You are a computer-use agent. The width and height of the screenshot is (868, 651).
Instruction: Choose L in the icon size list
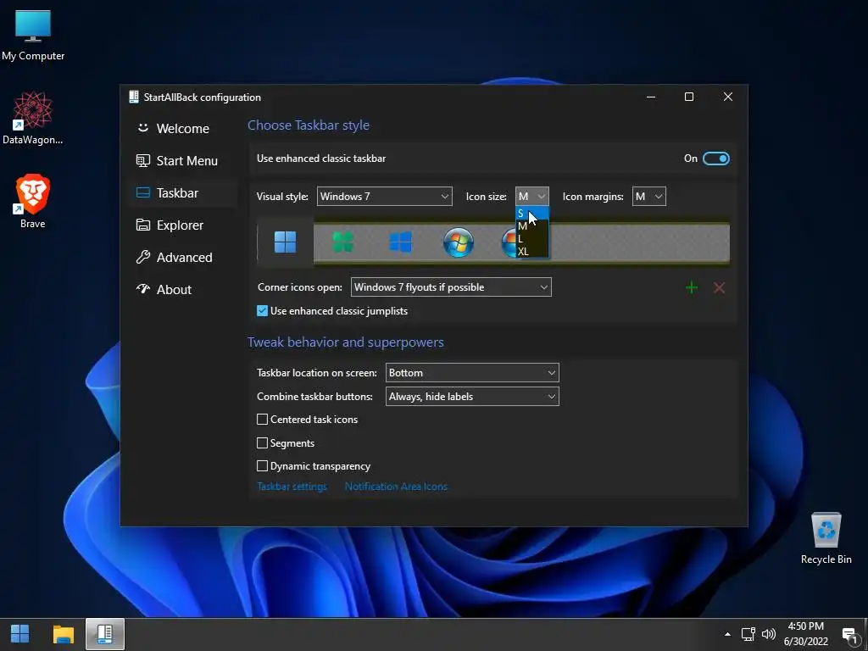pos(532,238)
